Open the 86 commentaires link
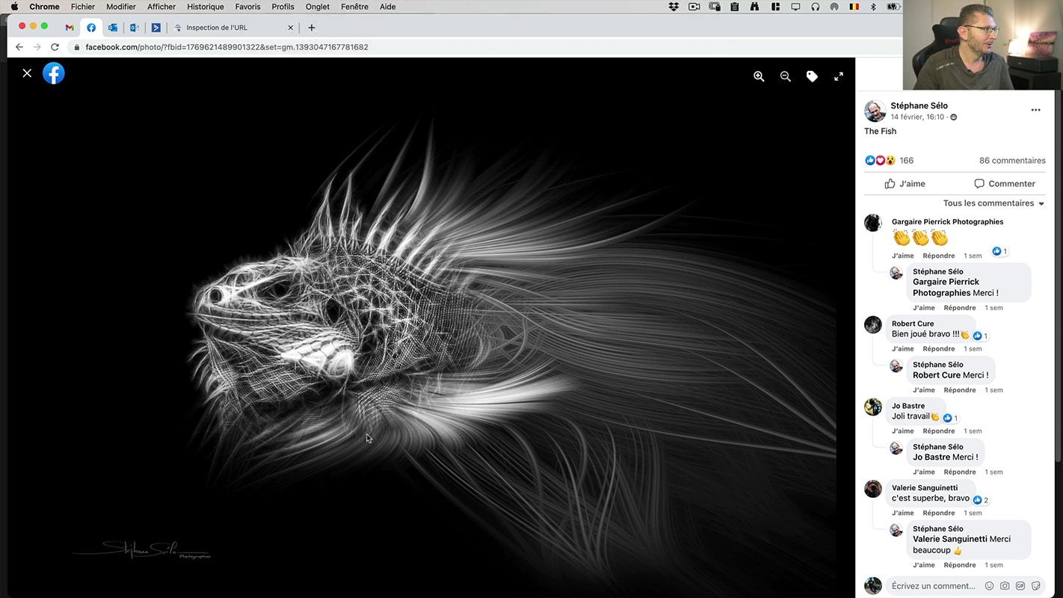Image resolution: width=1063 pixels, height=598 pixels. [x=1012, y=160]
